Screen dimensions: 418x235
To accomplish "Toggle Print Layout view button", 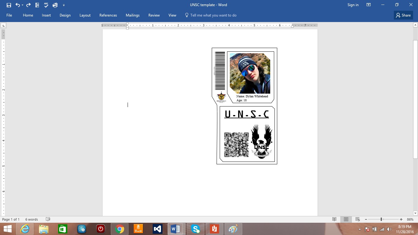I will (x=346, y=219).
